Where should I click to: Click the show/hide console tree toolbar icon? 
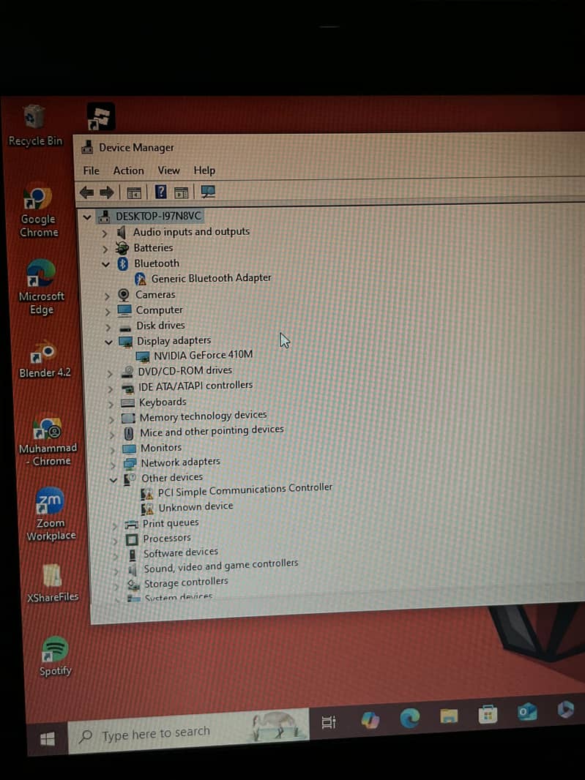[x=133, y=192]
